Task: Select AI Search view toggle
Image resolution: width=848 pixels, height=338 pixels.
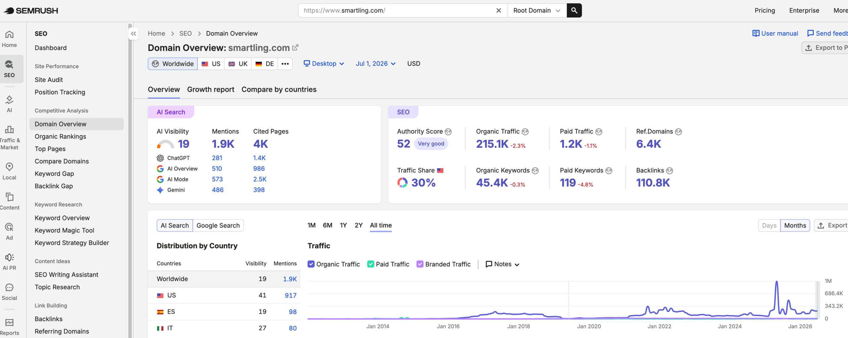Action: (x=175, y=226)
